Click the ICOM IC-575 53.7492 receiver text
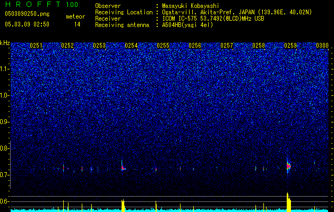Viewport: 334px width, 212px height. click(213, 19)
